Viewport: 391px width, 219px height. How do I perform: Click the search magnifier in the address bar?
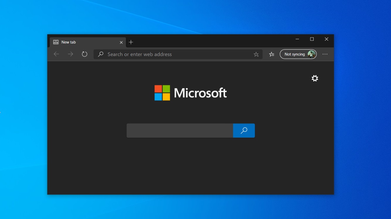click(x=101, y=54)
